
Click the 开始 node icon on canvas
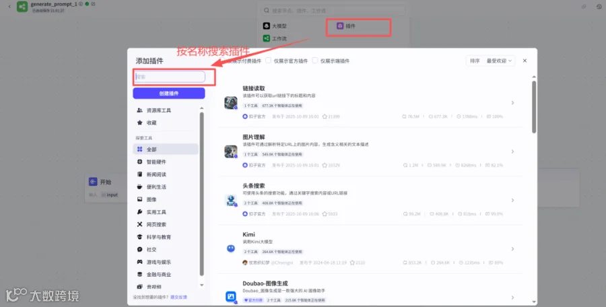click(93, 182)
